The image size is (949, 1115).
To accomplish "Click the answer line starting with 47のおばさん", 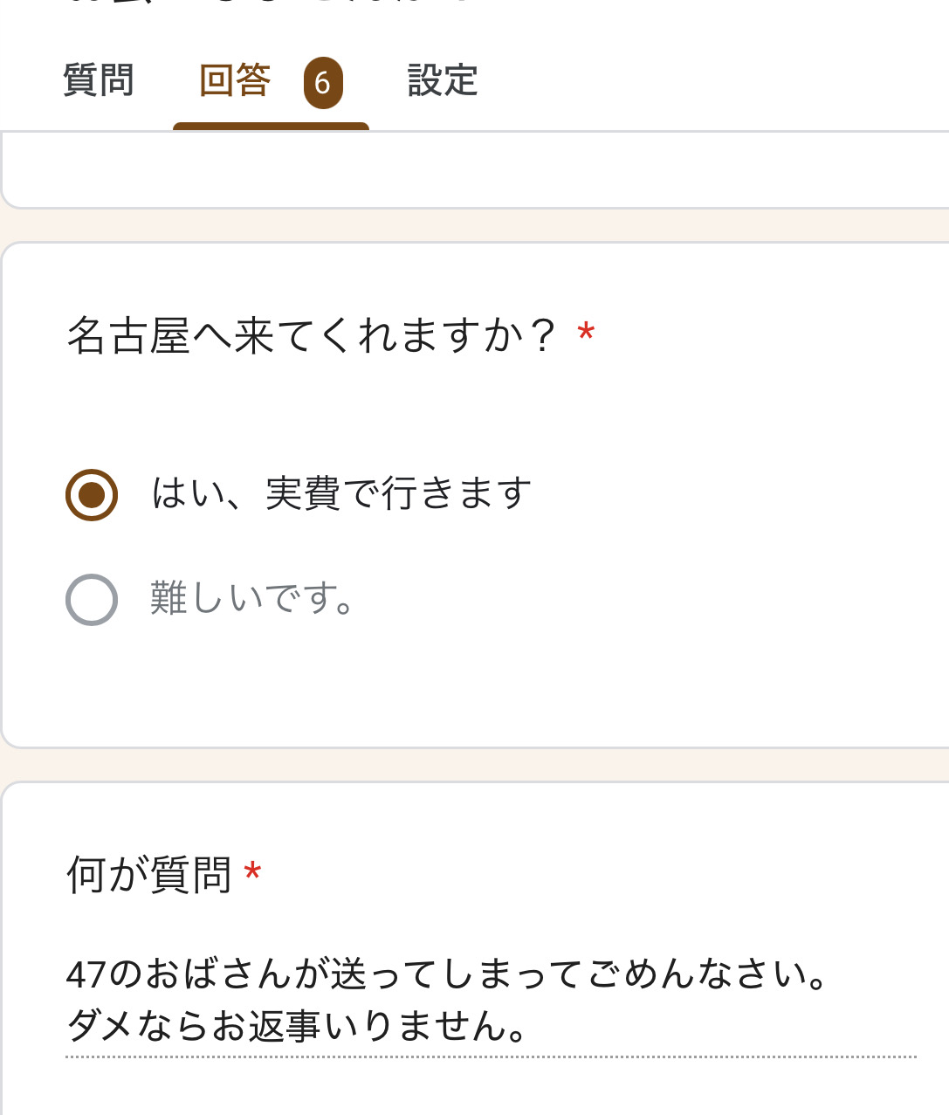I will [447, 974].
